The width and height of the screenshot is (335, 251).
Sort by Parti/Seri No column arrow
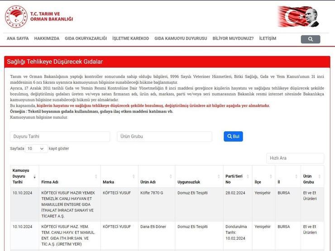click(248, 176)
